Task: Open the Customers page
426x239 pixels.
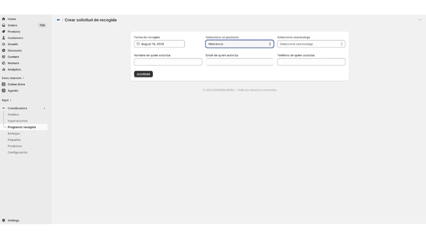Action: (15, 38)
